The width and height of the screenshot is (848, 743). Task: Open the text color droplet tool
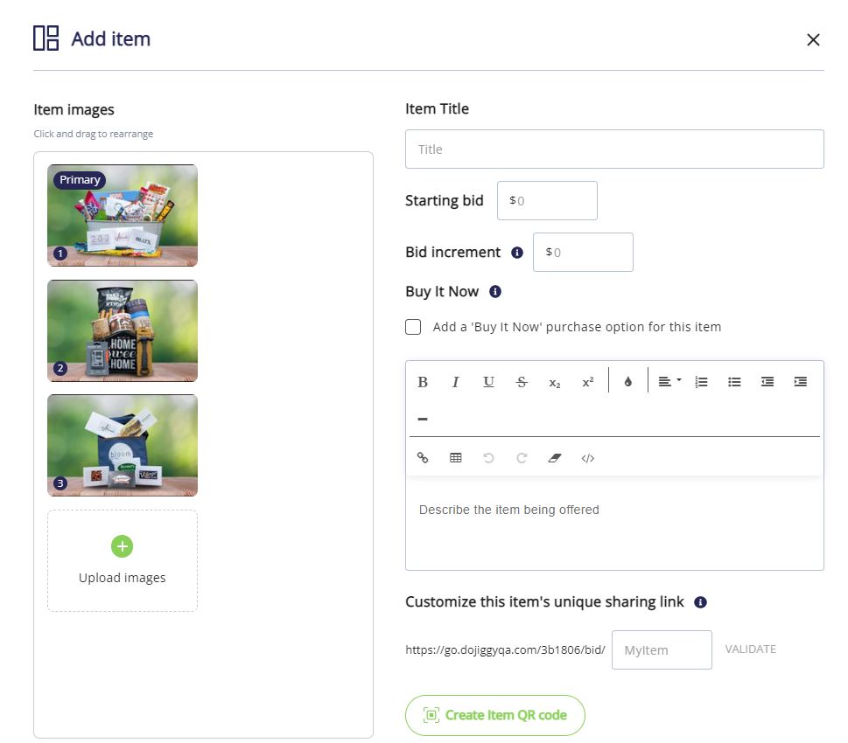(627, 382)
